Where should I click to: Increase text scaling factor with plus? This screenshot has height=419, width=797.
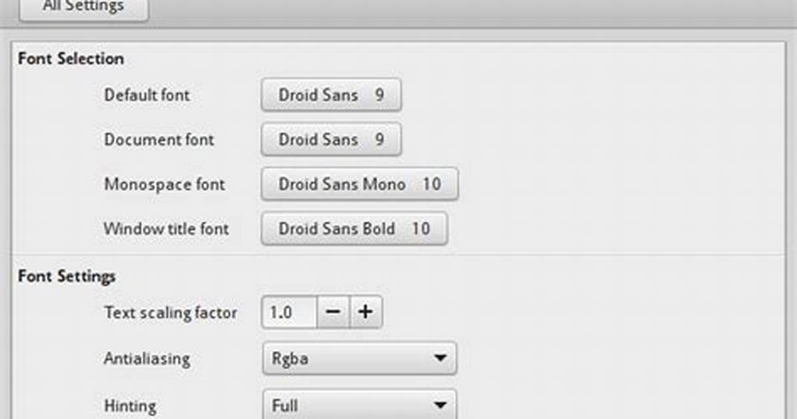pos(365,312)
